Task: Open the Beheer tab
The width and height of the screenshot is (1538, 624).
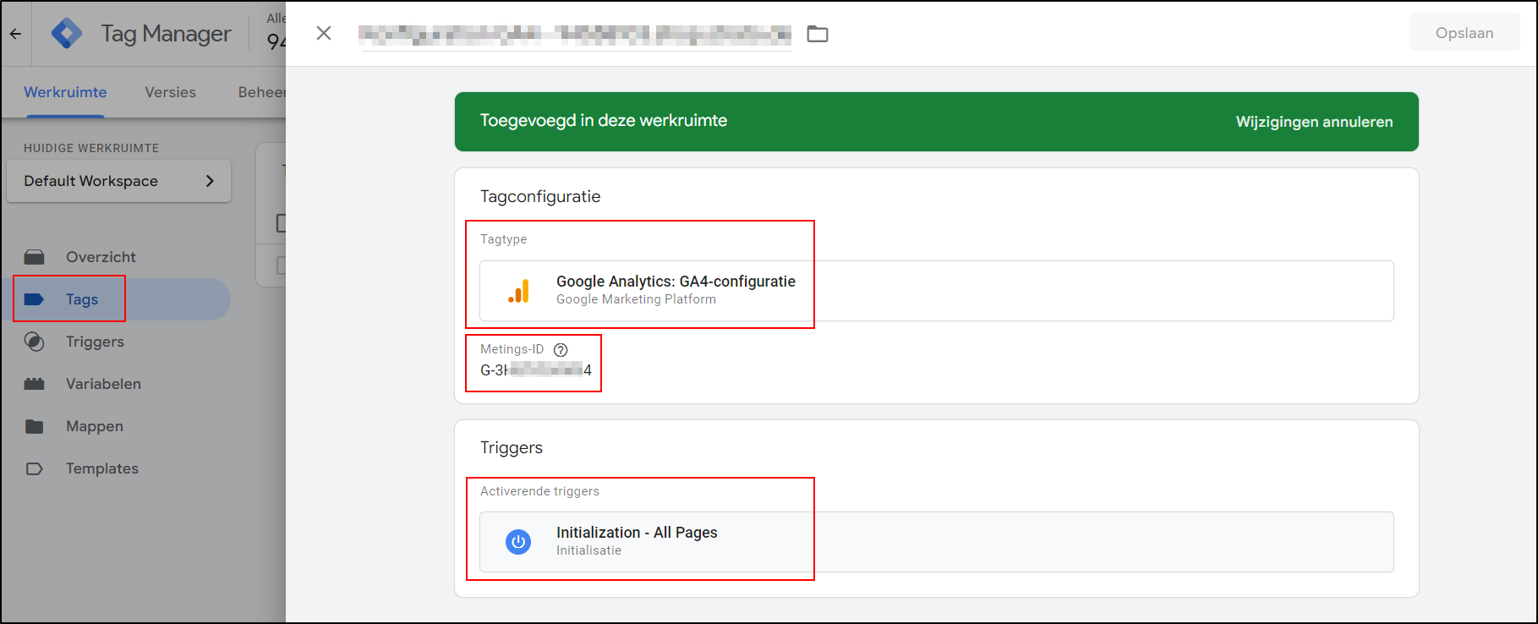Action: click(262, 92)
